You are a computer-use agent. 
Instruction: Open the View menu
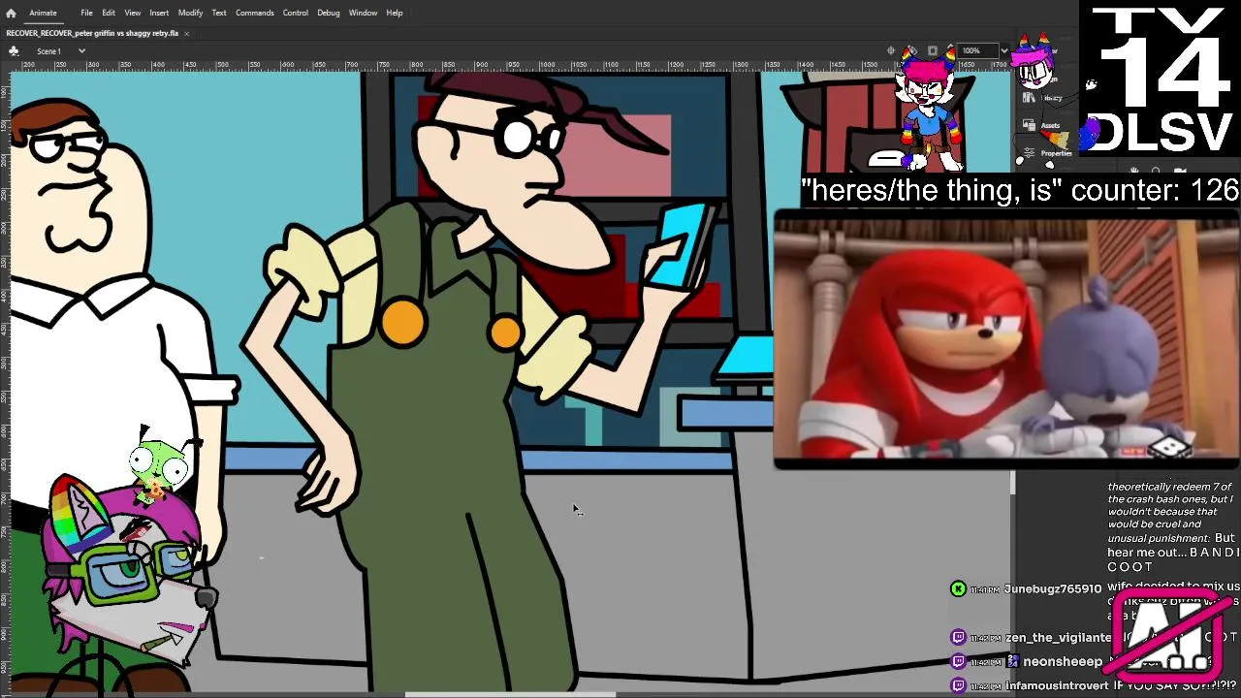pyautogui.click(x=133, y=13)
